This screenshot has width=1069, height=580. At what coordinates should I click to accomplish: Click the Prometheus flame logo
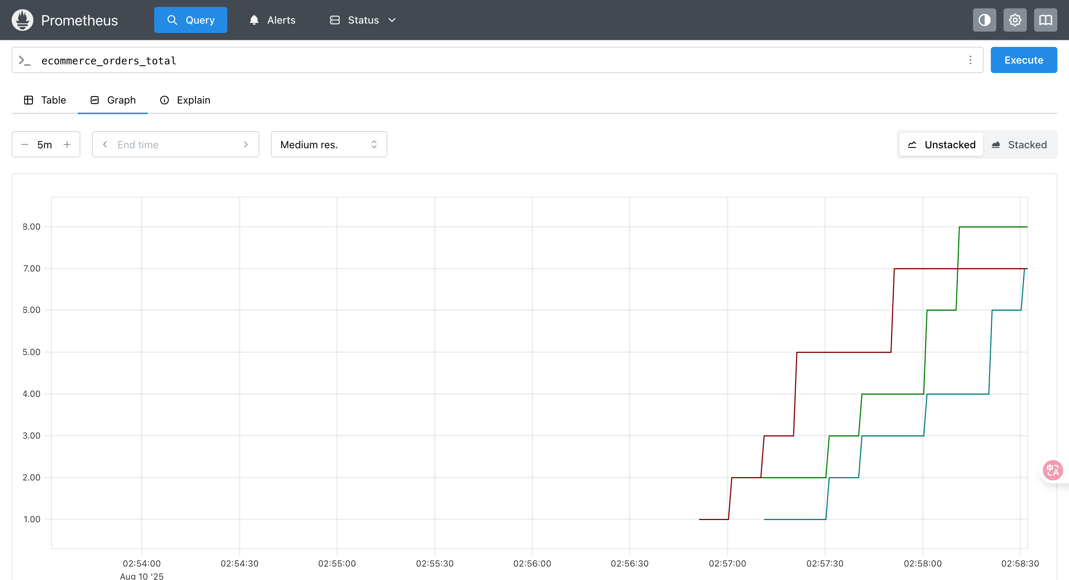pos(23,20)
